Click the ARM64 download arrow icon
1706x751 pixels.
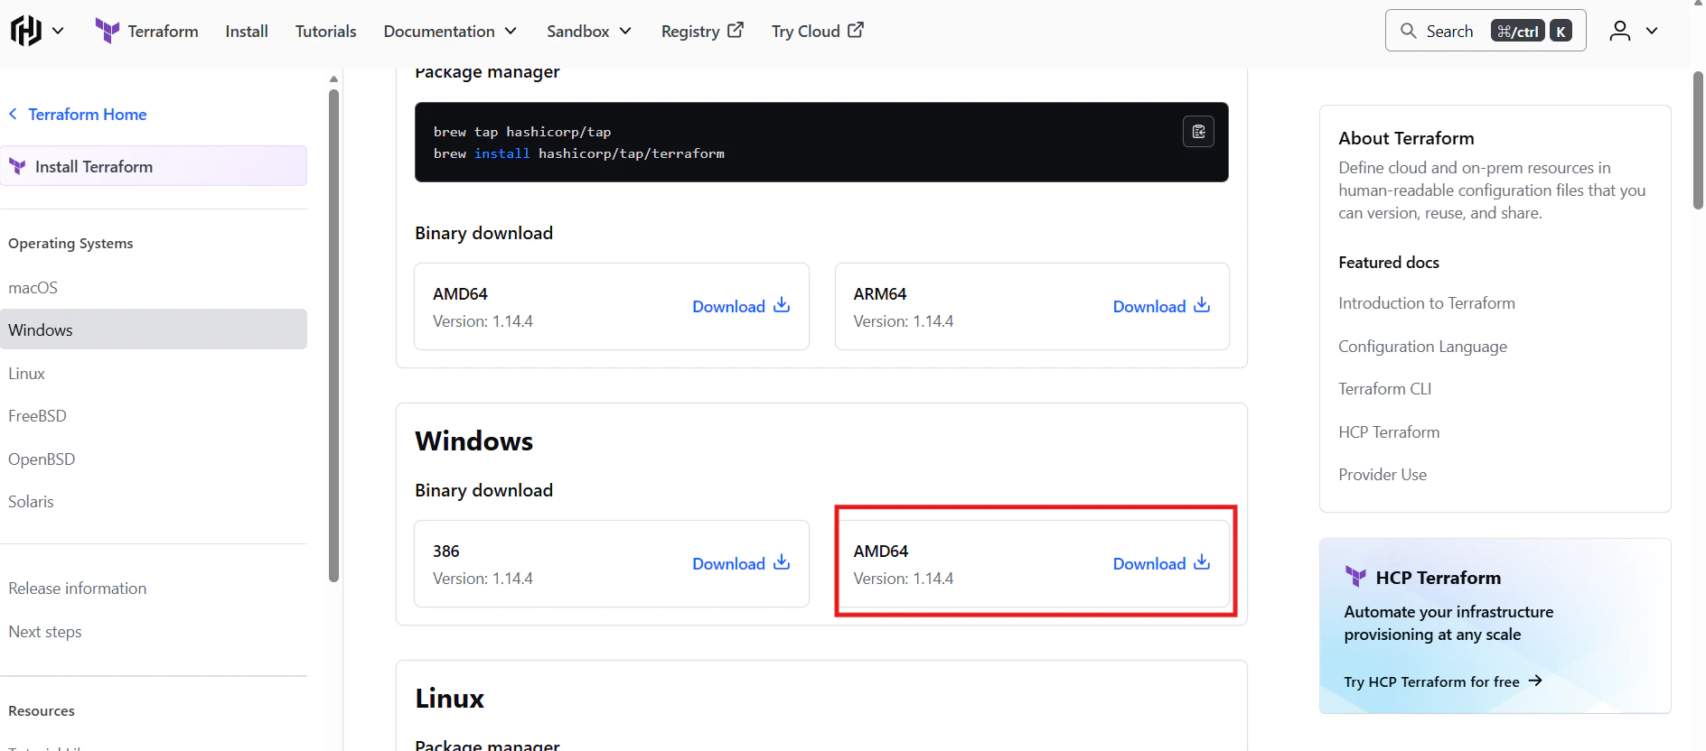[x=1202, y=305]
